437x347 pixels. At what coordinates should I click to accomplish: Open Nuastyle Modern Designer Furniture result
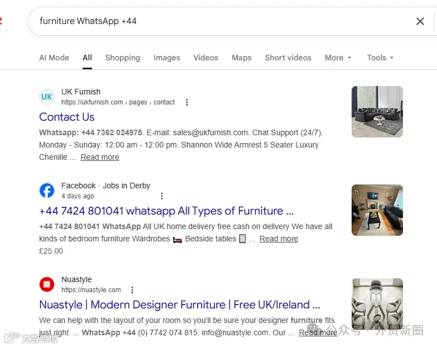180,305
